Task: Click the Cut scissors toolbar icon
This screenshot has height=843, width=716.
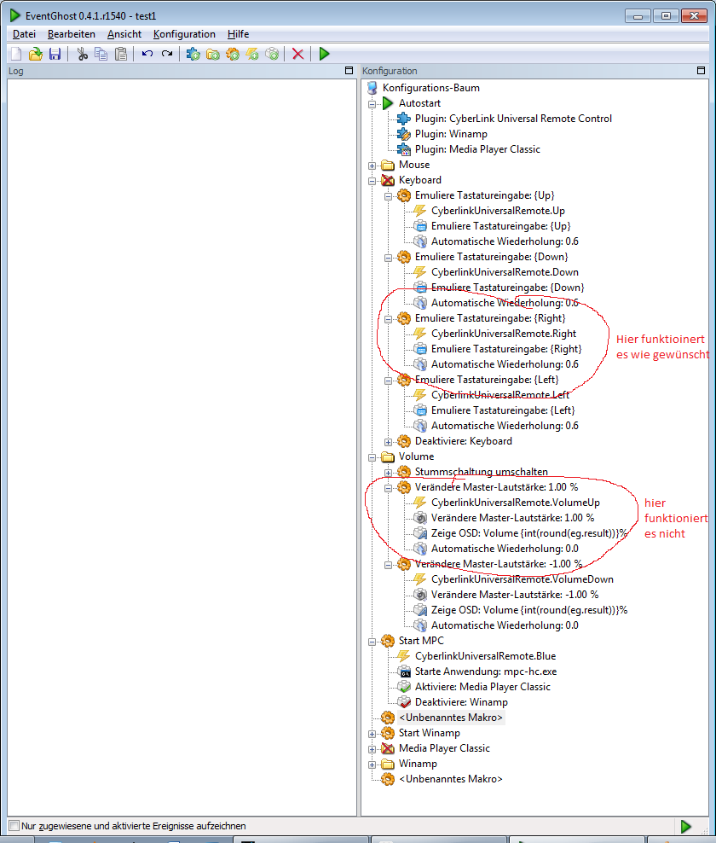Action: [x=83, y=54]
